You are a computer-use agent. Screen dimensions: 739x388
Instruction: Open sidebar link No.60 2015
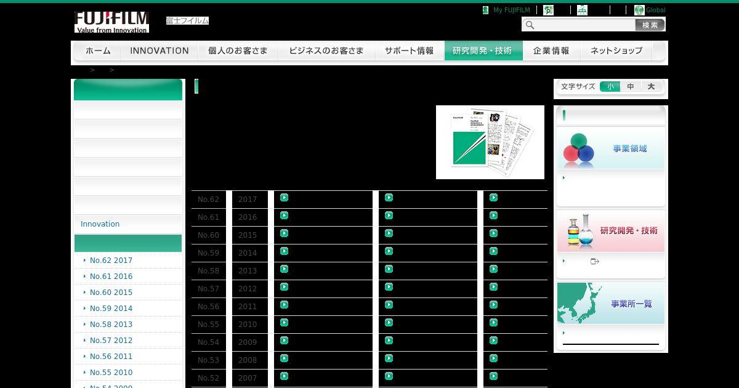(111, 293)
